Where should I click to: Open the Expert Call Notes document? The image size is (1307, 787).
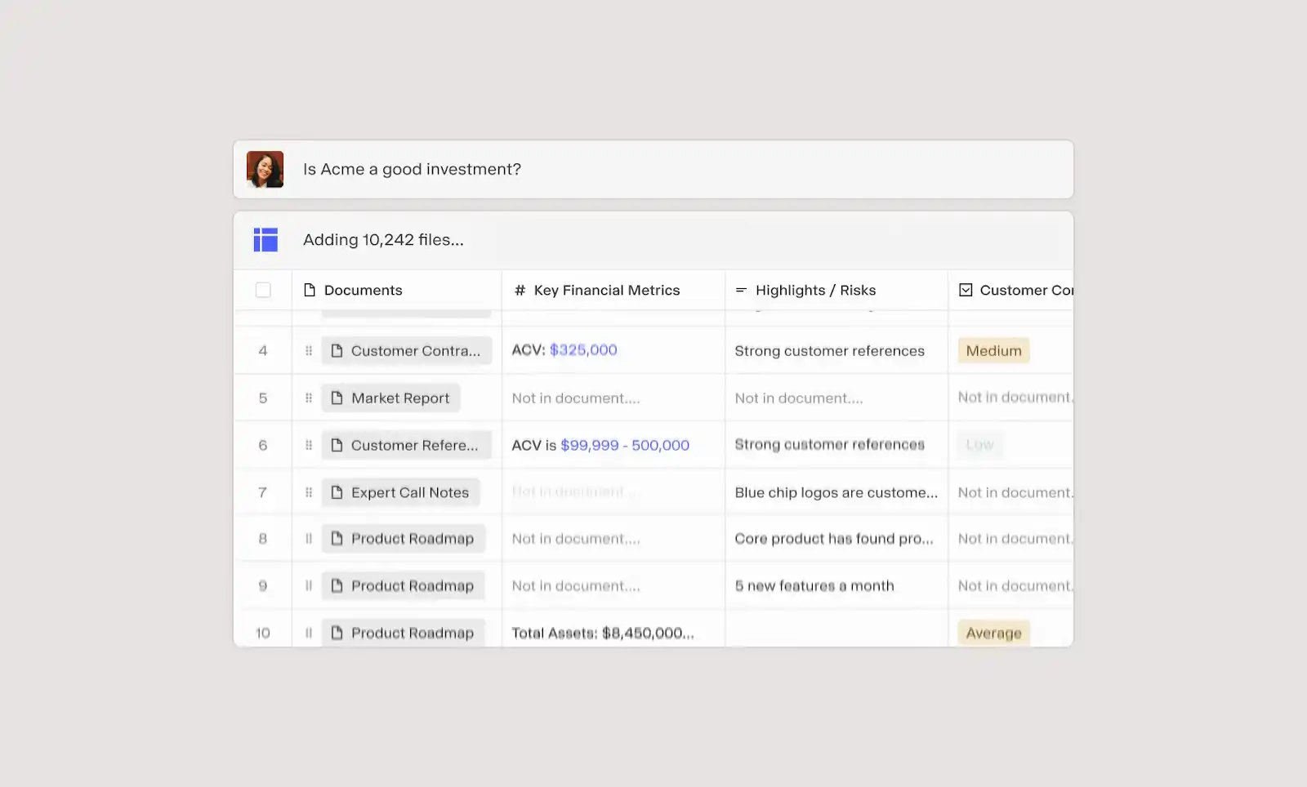[x=400, y=492]
